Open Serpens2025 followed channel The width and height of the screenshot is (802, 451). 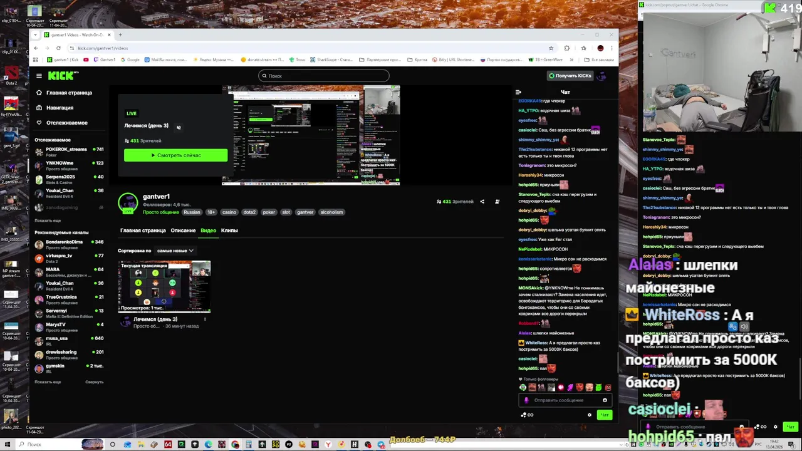[x=69, y=179]
